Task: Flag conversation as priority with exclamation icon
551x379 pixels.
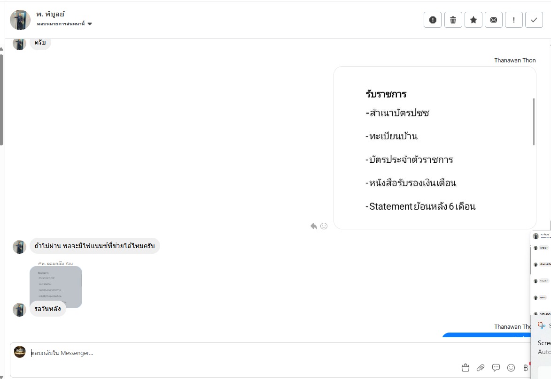Action: click(x=514, y=20)
